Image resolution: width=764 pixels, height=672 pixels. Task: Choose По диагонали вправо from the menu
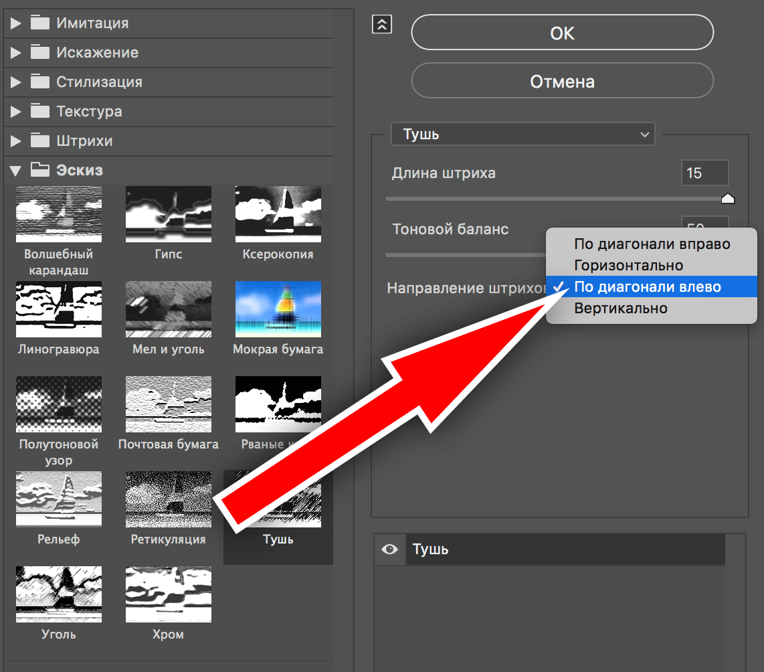652,244
